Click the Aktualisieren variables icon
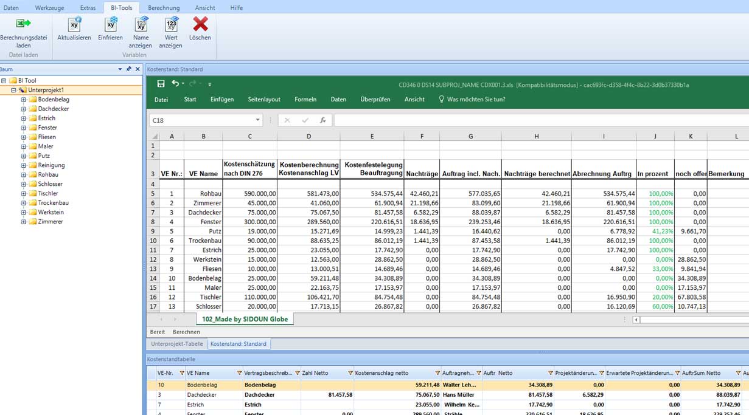The width and height of the screenshot is (749, 415). click(74, 24)
